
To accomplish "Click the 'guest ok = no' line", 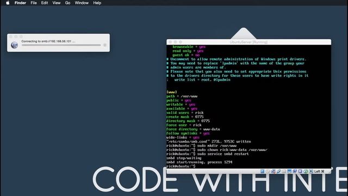I will (186, 55).
